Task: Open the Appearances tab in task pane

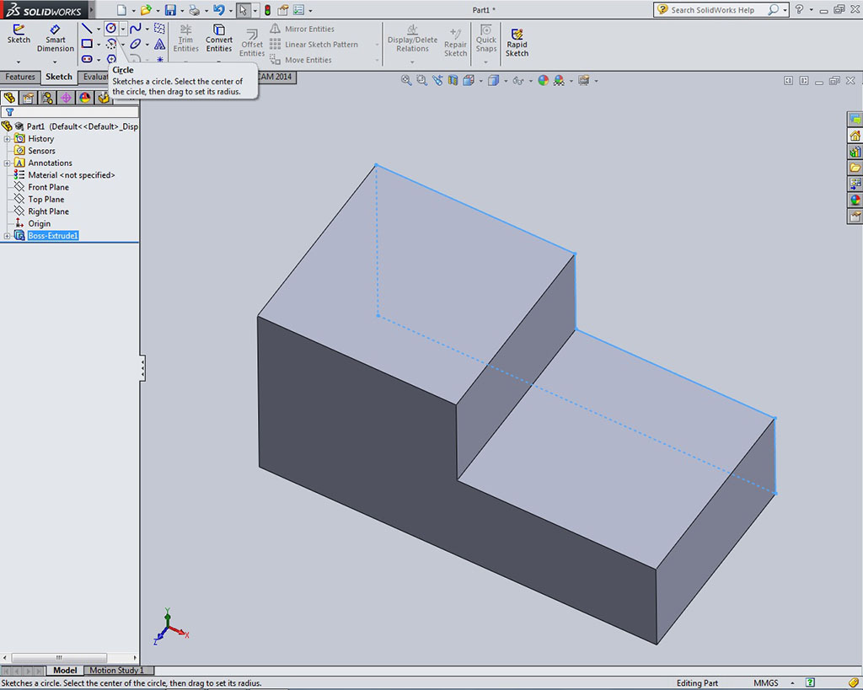Action: click(855, 201)
